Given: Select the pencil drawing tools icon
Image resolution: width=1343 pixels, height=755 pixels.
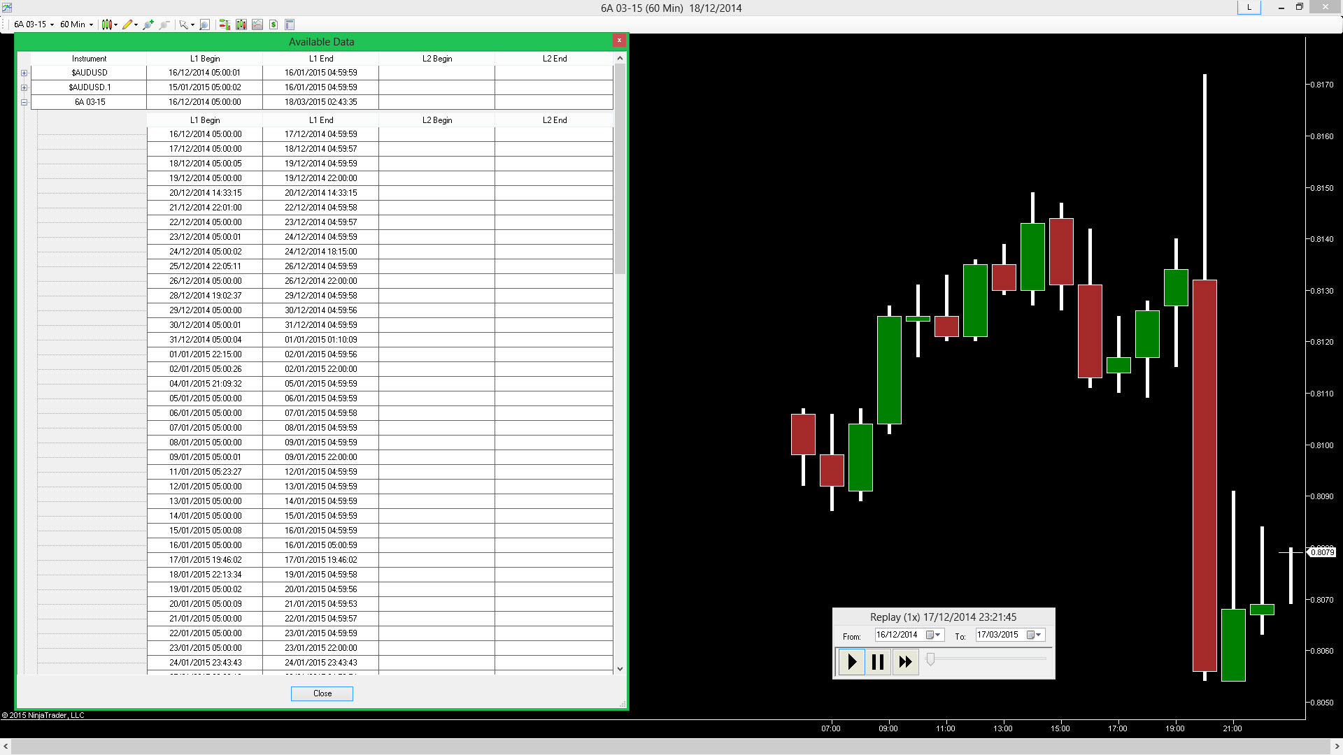Looking at the screenshot, I should click(127, 24).
